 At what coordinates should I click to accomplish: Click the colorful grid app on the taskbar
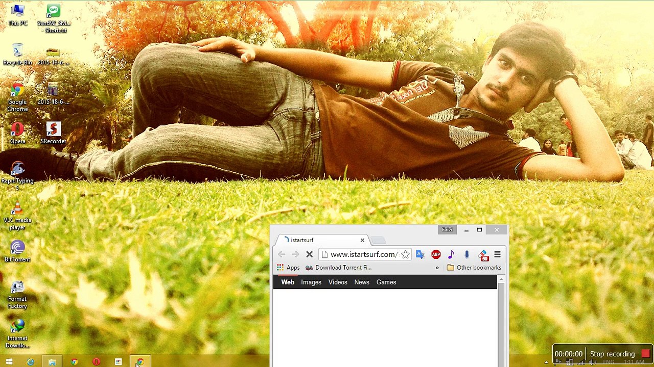click(118, 362)
